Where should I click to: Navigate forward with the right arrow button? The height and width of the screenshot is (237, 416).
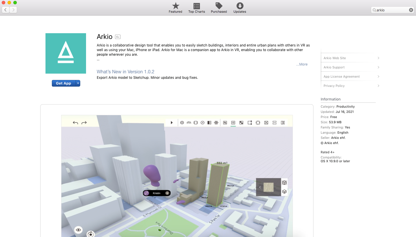tap(13, 10)
